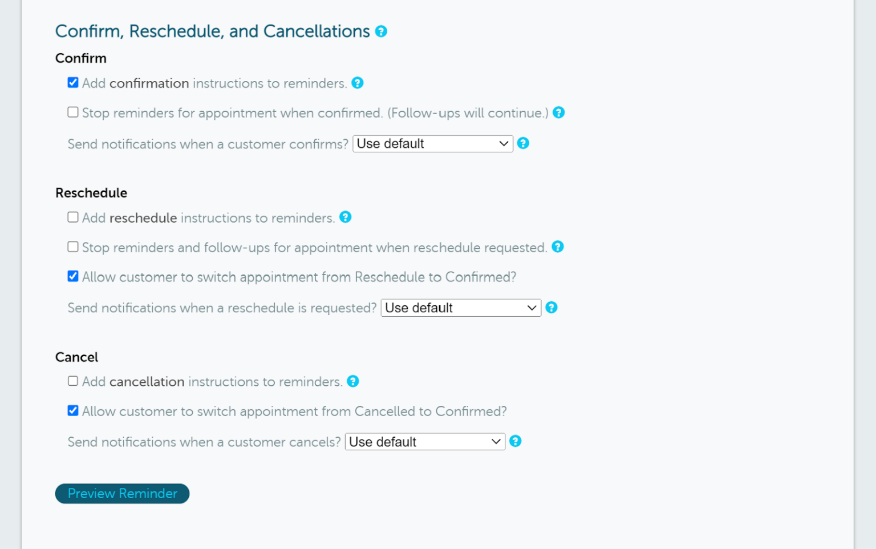
Task: Open help beside reschedule notifications dropdown
Action: [551, 308]
